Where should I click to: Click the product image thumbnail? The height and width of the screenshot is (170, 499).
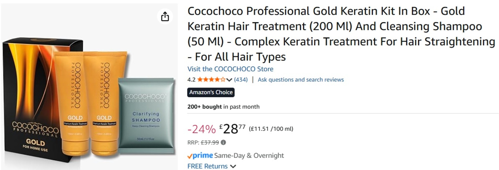[x=85, y=93]
